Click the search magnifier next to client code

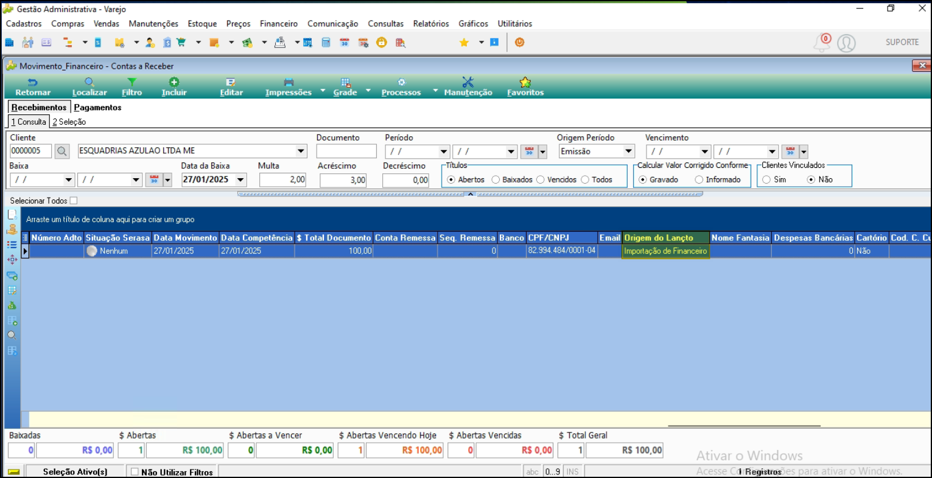pyautogui.click(x=62, y=151)
